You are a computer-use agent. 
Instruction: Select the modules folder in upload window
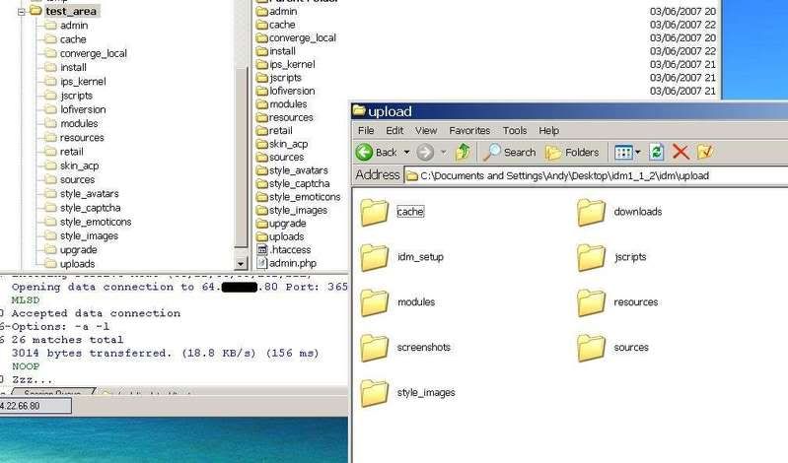tap(397, 301)
